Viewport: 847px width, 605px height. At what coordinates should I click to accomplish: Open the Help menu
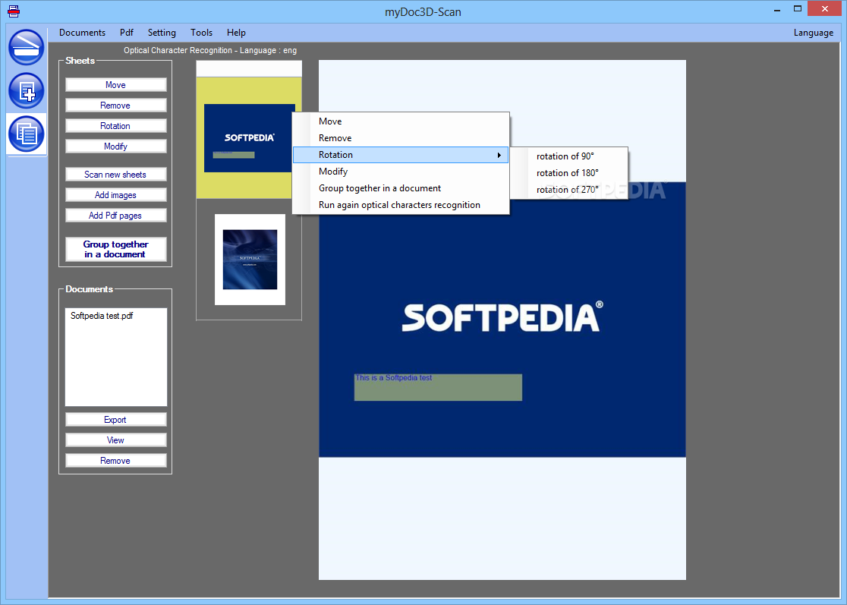coord(236,33)
